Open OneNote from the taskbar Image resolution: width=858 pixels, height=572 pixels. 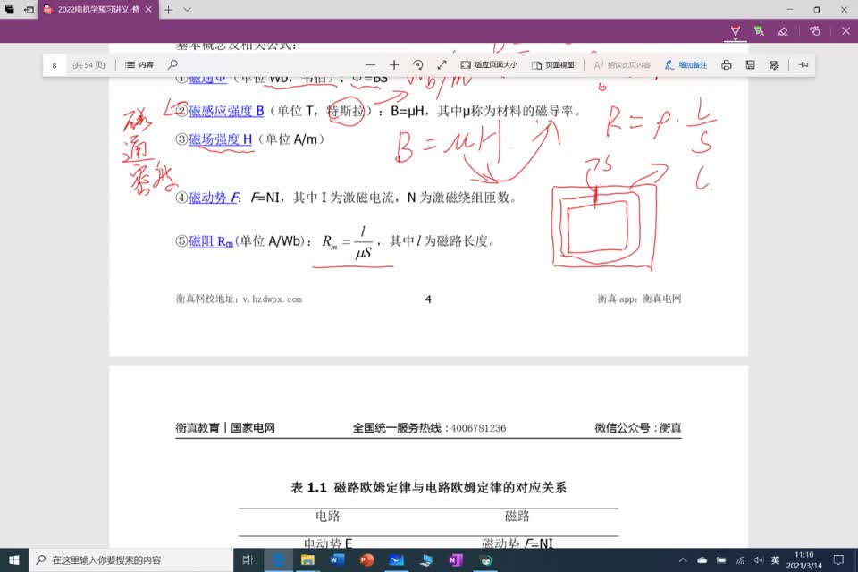point(455,560)
